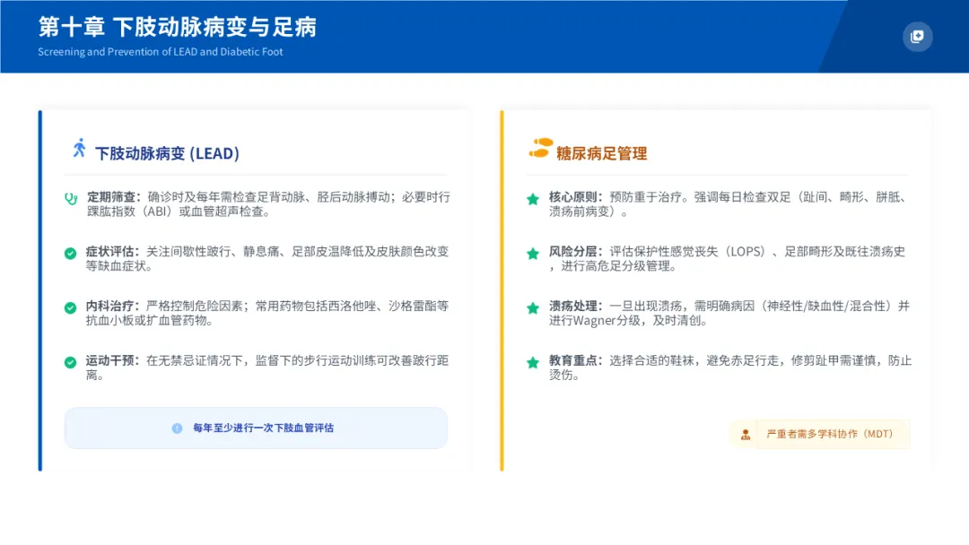Click the green check icon beside 运动干预

(71, 362)
